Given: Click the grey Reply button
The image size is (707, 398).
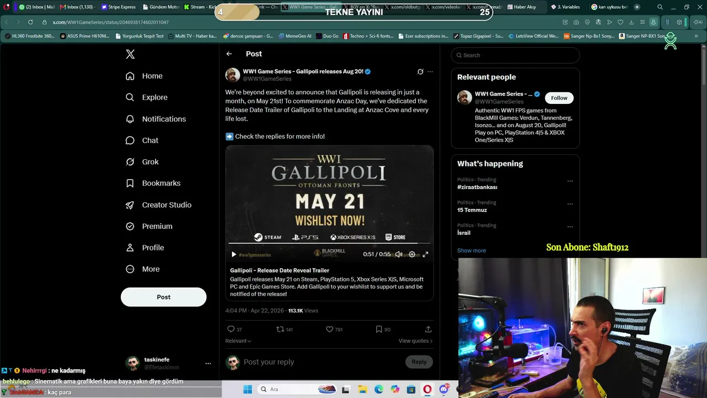Looking at the screenshot, I should (419, 362).
